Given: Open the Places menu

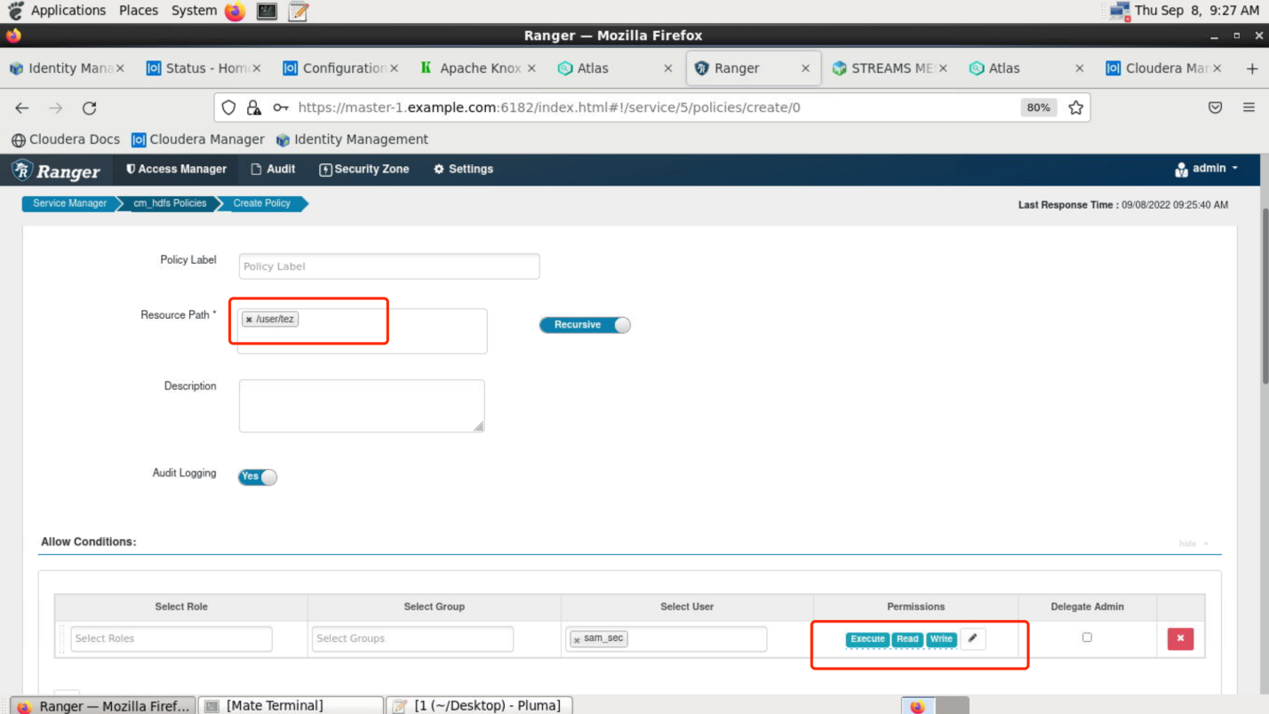Looking at the screenshot, I should click(x=139, y=11).
